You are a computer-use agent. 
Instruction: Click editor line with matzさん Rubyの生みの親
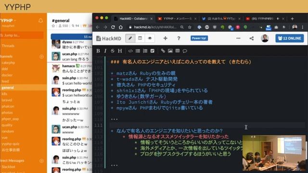pos(146,74)
